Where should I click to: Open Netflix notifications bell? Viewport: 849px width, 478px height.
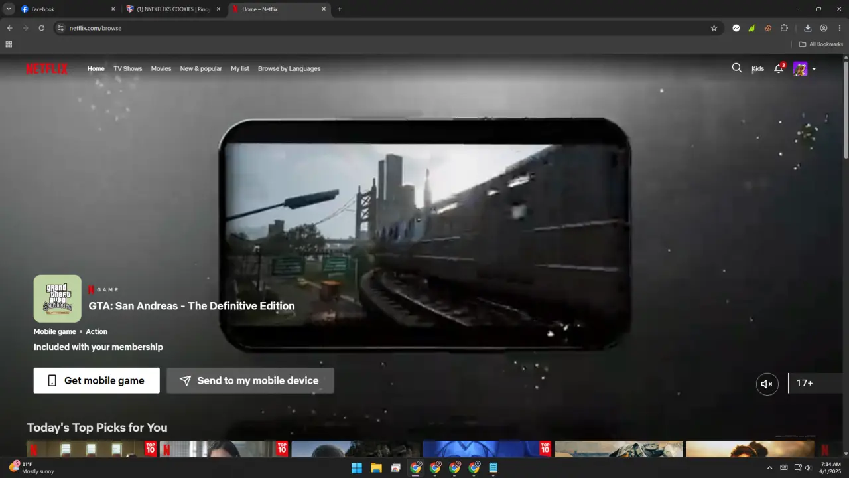click(779, 68)
